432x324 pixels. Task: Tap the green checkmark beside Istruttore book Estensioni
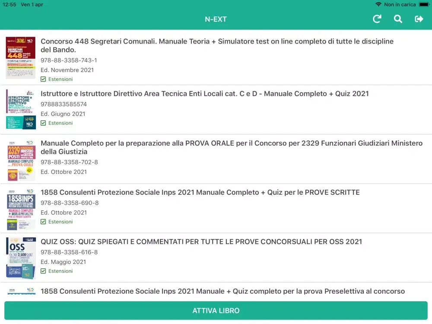tap(43, 123)
